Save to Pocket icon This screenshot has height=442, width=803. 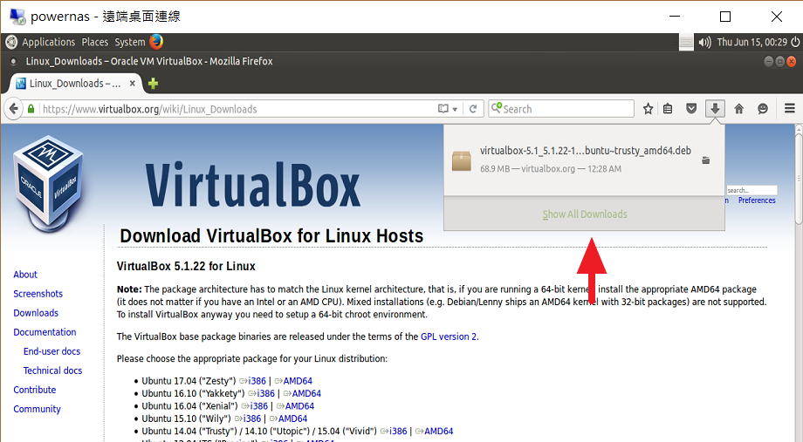pyautogui.click(x=691, y=108)
